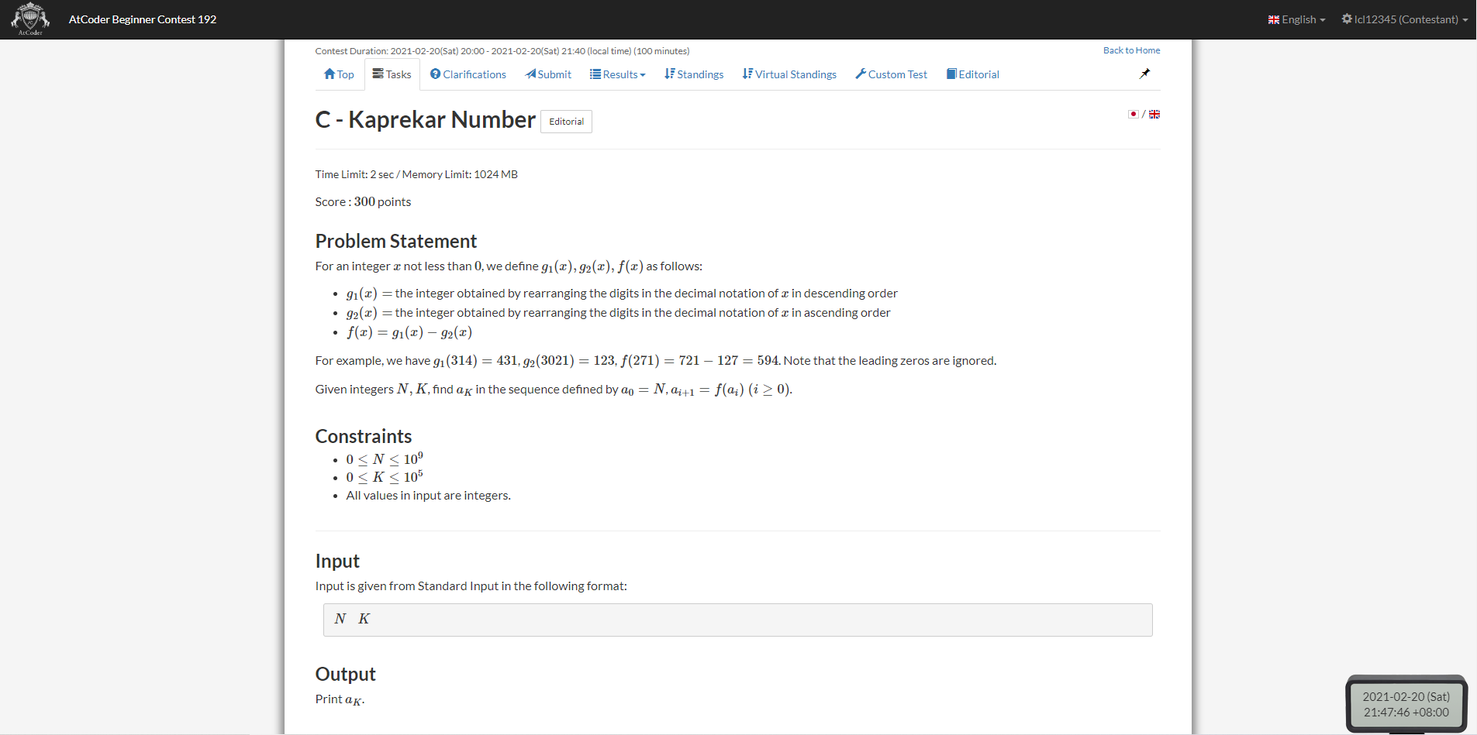The height and width of the screenshot is (735, 1477).
Task: Click the 'Contest Duration' text line
Action: [502, 51]
